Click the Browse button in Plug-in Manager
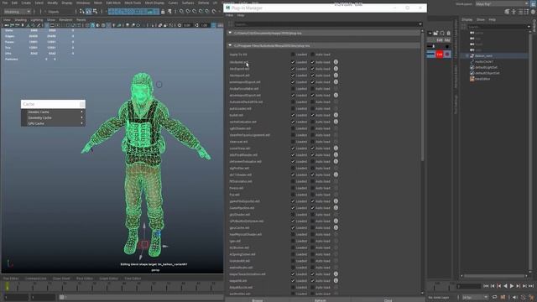 point(258,300)
